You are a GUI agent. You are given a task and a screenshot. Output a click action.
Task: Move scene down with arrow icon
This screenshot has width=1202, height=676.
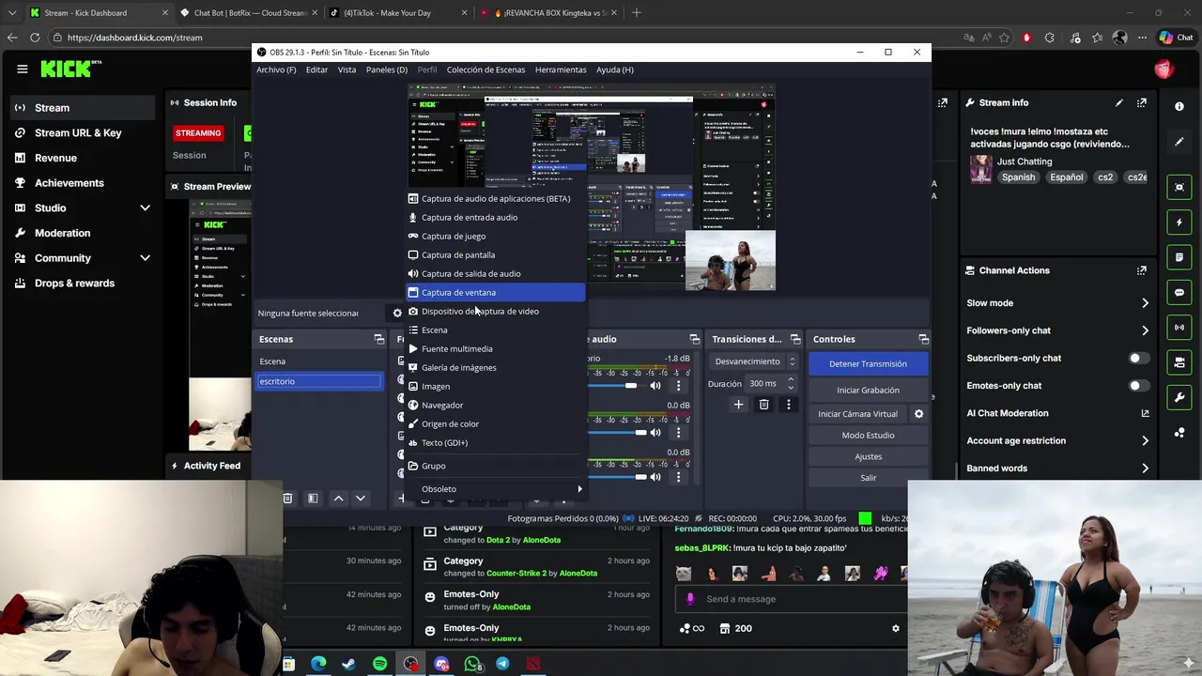point(360,499)
